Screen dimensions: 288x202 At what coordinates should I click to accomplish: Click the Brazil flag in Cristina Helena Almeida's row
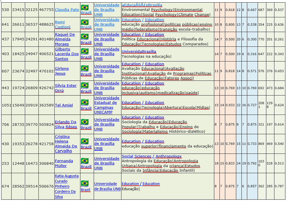[85, 141]
